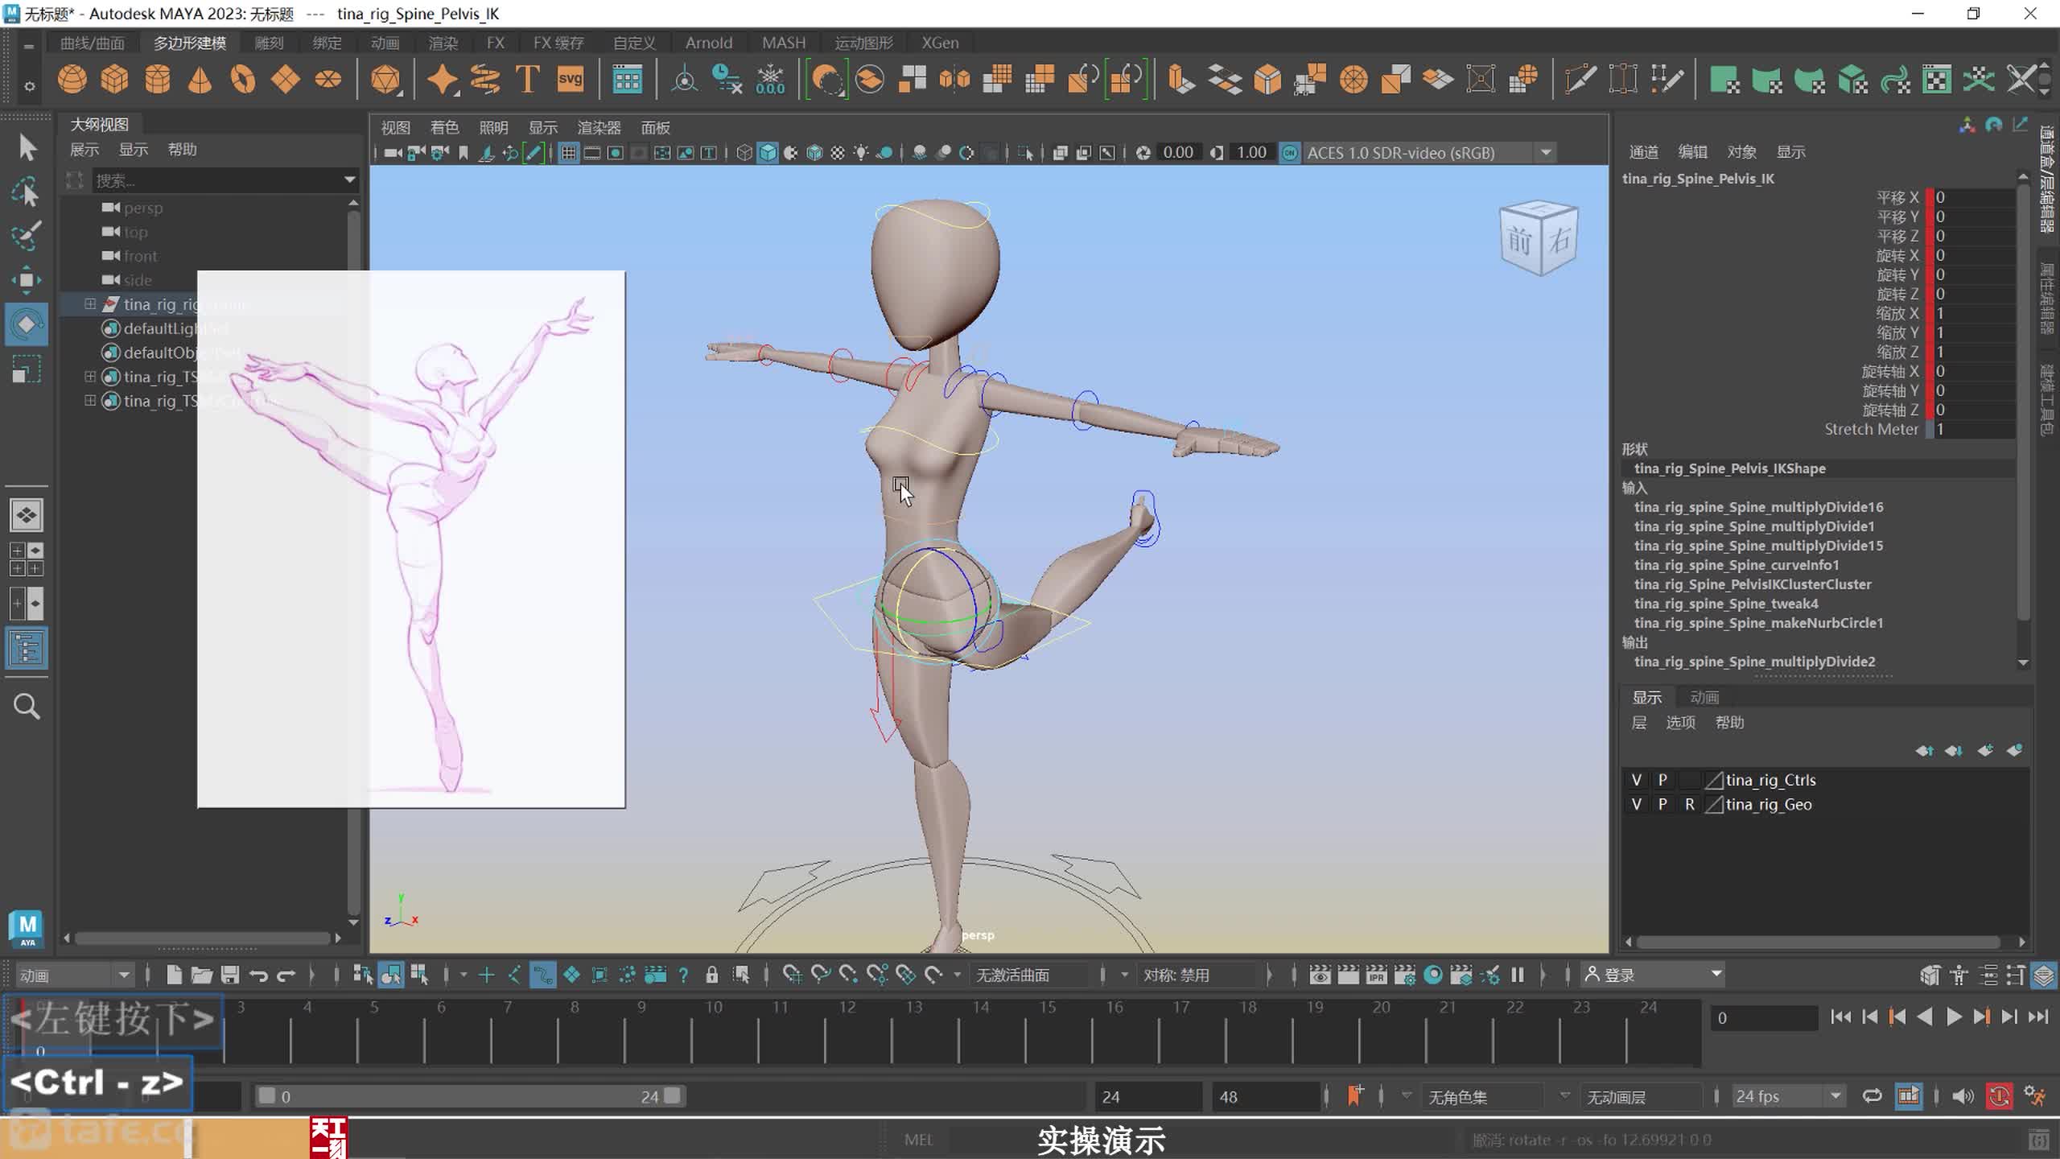Toggle audio mute speaker button
Image resolution: width=2060 pixels, height=1159 pixels.
click(1963, 1096)
